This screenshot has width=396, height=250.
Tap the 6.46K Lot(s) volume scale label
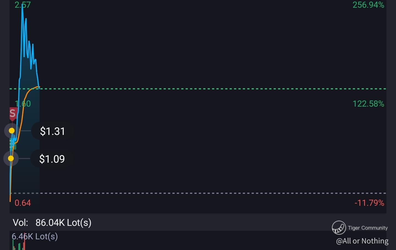35,236
